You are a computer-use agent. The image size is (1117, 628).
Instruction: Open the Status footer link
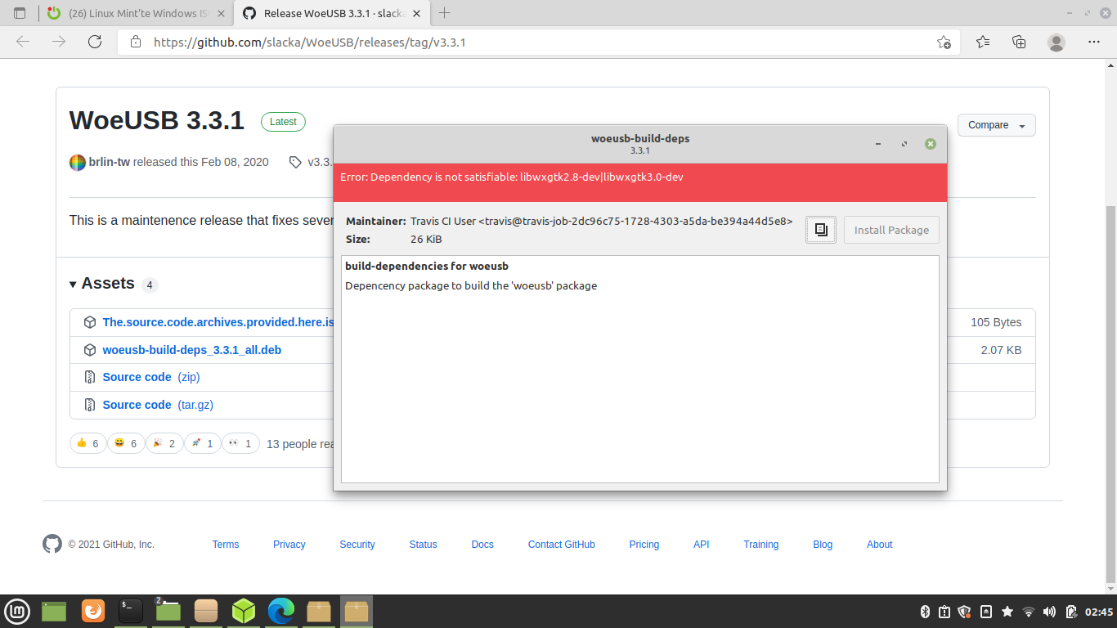tap(424, 545)
